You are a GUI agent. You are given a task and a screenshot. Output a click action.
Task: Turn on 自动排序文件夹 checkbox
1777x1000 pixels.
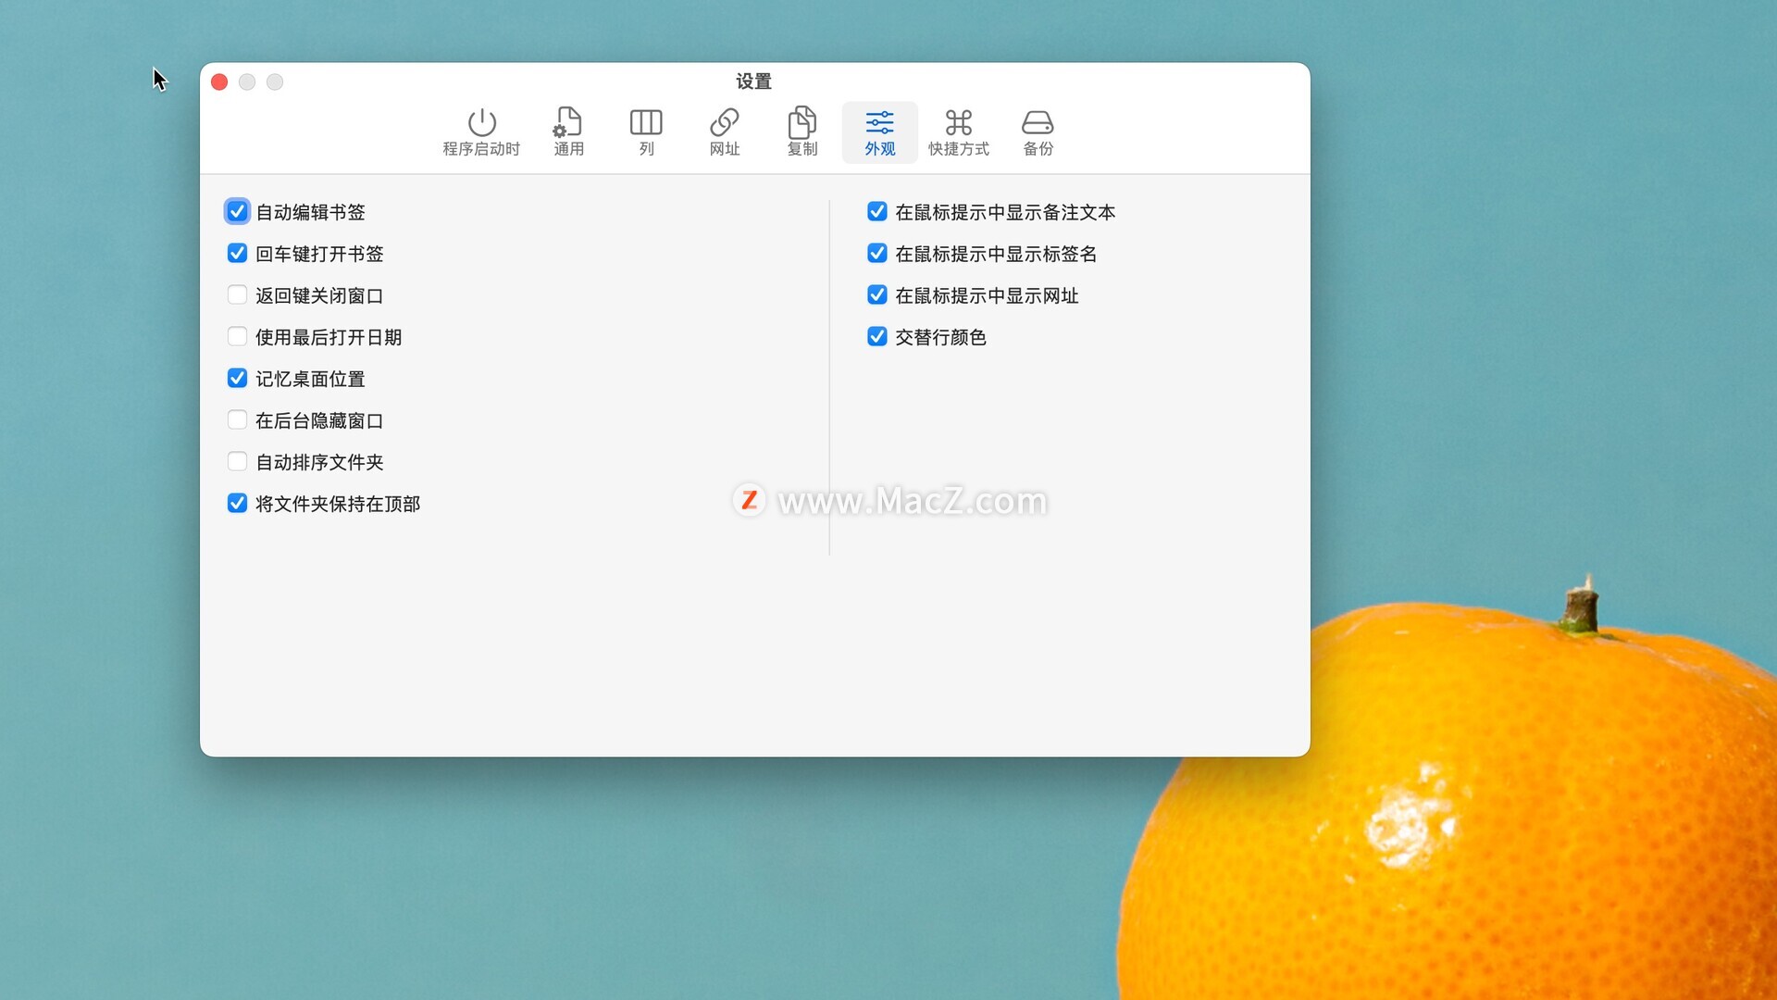tap(237, 462)
